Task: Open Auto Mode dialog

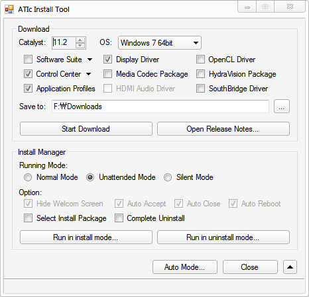Action: click(x=185, y=267)
